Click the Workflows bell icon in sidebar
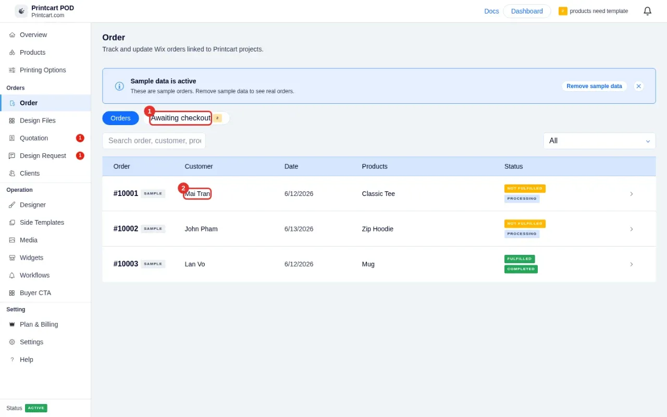The width and height of the screenshot is (667, 417). 12,275
